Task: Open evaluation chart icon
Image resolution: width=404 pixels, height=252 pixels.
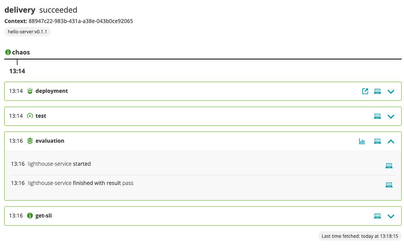Action: click(362, 141)
